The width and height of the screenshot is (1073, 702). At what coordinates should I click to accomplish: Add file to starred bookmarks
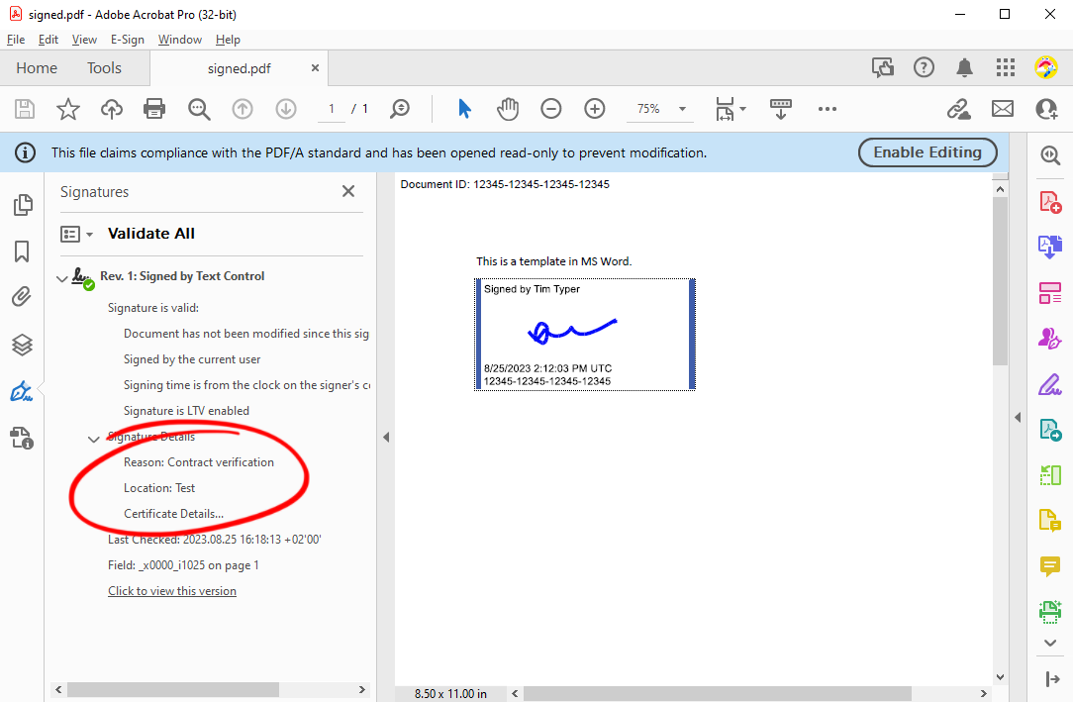coord(67,109)
